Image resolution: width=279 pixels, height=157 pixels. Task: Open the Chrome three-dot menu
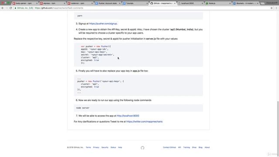pos(276,8)
